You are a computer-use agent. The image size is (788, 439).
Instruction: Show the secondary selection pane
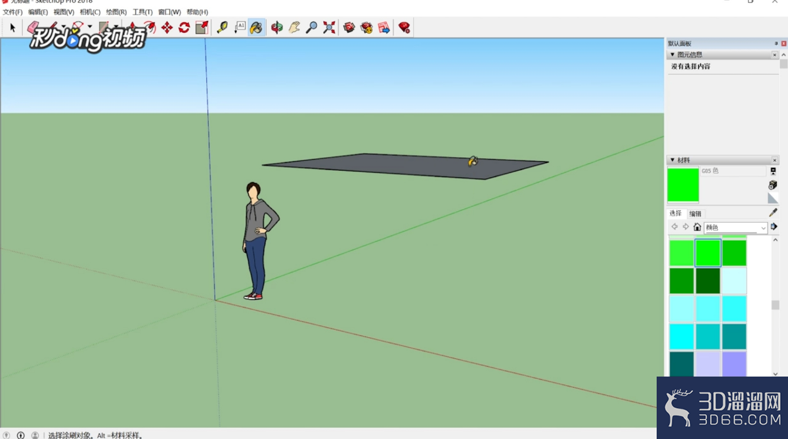coord(773,171)
